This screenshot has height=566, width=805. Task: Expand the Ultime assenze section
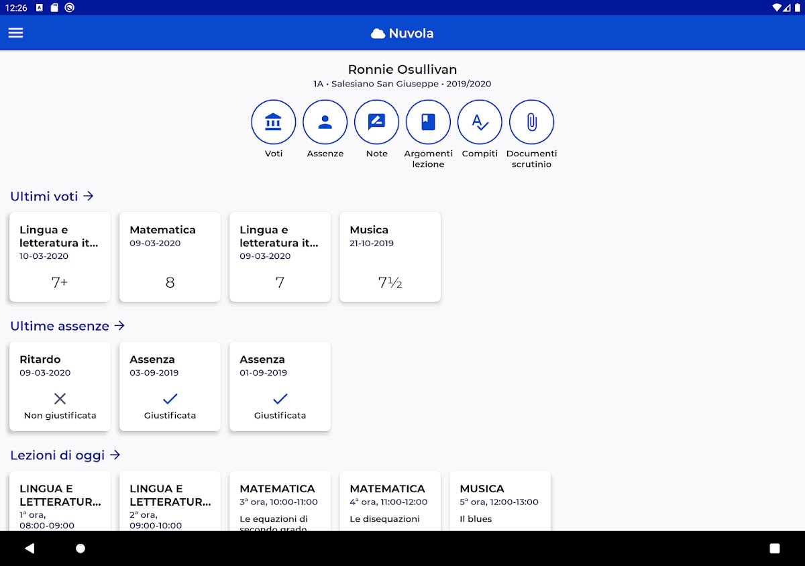point(67,326)
